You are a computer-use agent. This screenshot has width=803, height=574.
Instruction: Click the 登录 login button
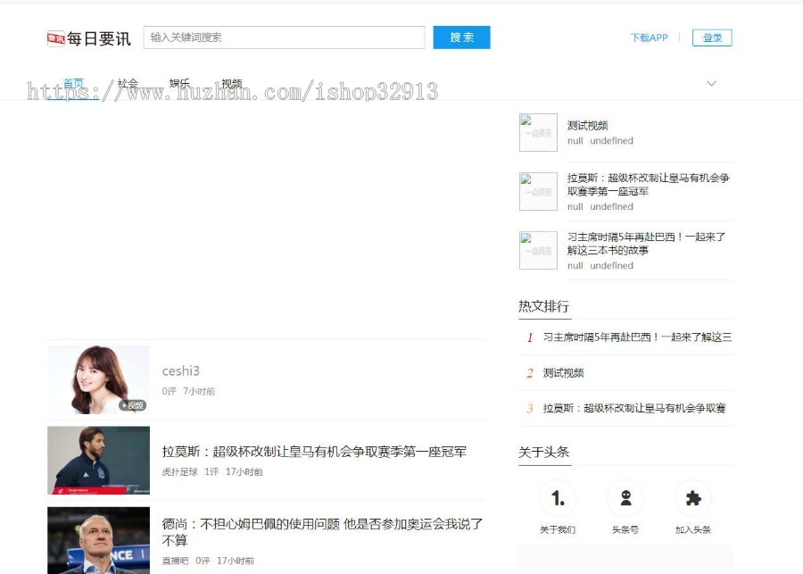[x=712, y=37]
